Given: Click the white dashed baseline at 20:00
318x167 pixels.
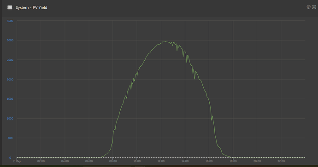Looking at the screenshot, I should coord(257,157).
